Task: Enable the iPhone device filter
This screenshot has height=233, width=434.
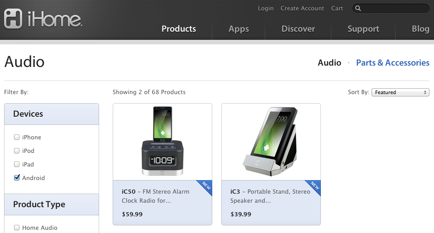Action: coord(17,137)
